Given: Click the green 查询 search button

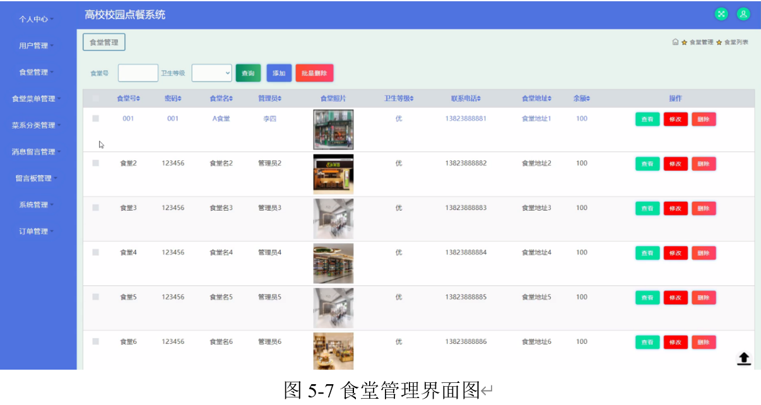Looking at the screenshot, I should coord(248,73).
